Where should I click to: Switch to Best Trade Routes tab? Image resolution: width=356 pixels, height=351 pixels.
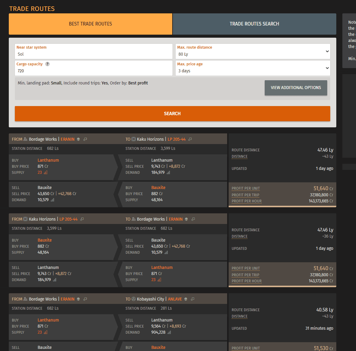coord(90,24)
